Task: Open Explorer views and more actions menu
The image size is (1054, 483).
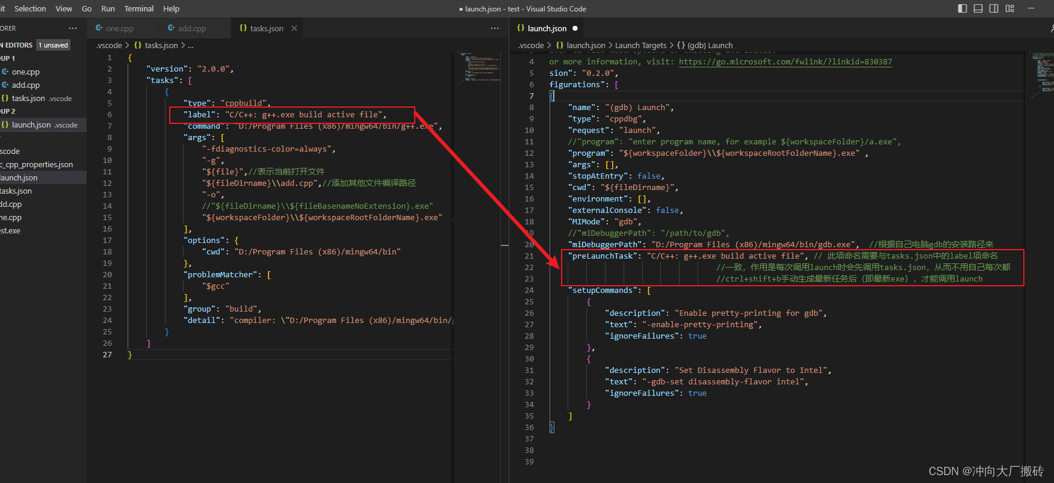Action: [x=73, y=28]
